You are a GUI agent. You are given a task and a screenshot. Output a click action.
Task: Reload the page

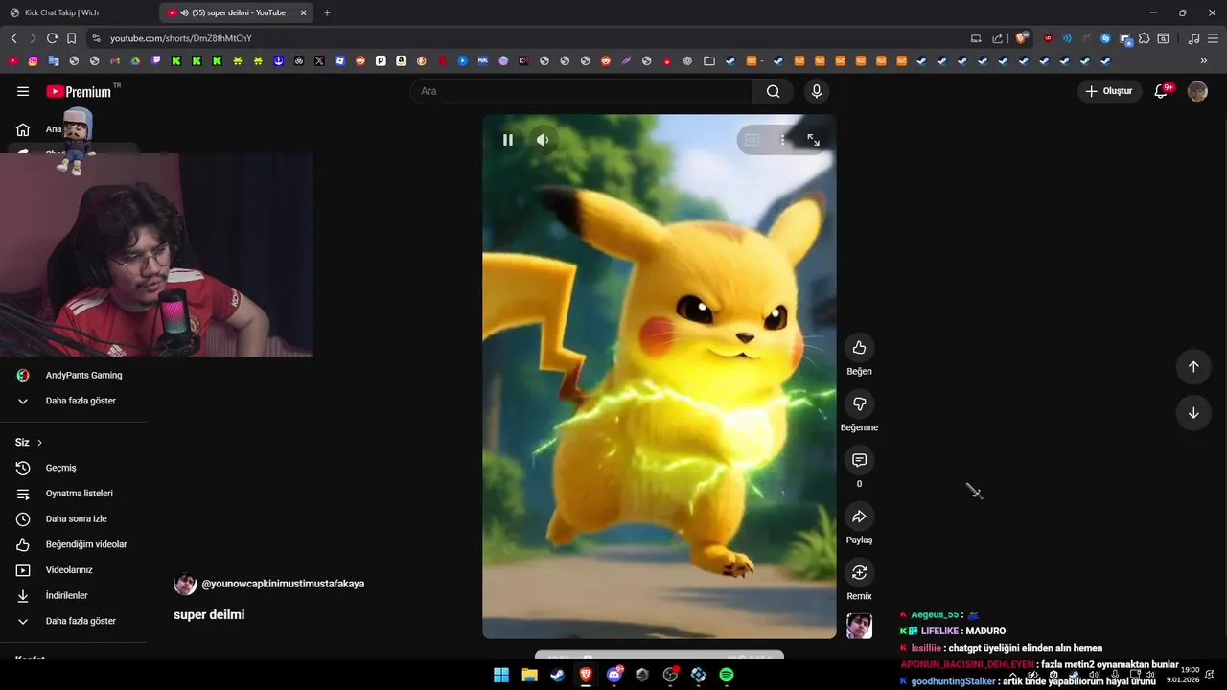(52, 38)
